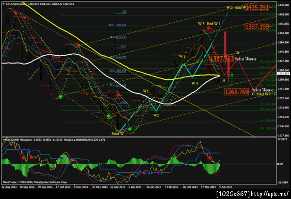Click the 27.9373 value on MACD axis

click(283, 139)
